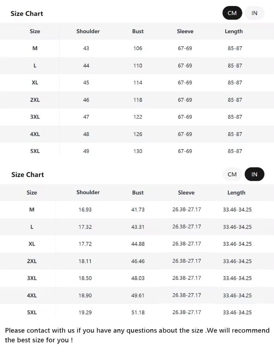Click the Bust header in the inches chart
The width and height of the screenshot is (274, 354).
(x=138, y=192)
